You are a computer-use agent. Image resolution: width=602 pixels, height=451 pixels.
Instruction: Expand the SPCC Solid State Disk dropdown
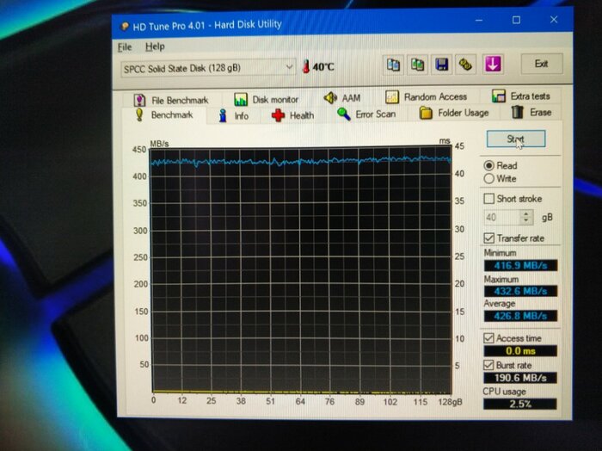point(290,68)
